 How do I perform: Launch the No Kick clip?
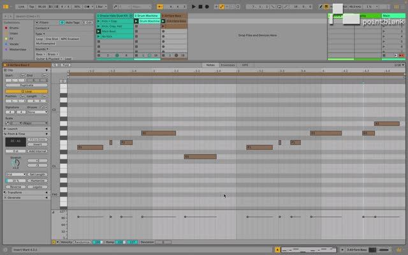pyautogui.click(x=99, y=36)
